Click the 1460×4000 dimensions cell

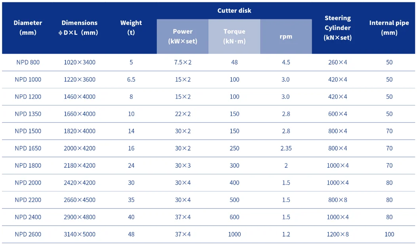79,97
